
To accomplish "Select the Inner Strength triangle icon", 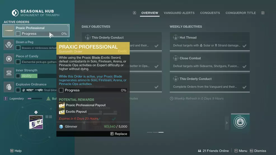I will pos(9,73).
